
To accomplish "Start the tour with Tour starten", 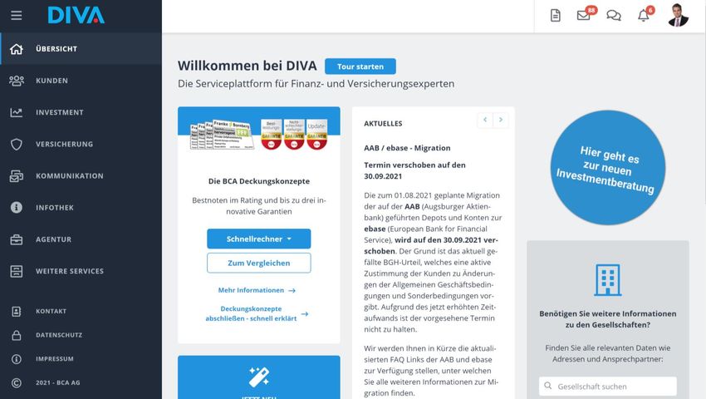I will click(360, 66).
